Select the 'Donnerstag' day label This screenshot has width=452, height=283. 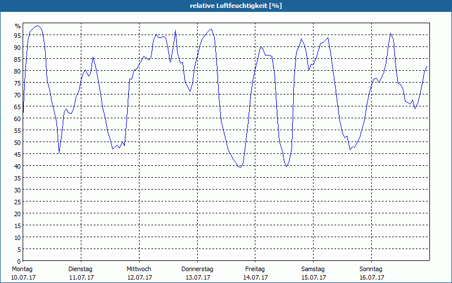pyautogui.click(x=197, y=269)
